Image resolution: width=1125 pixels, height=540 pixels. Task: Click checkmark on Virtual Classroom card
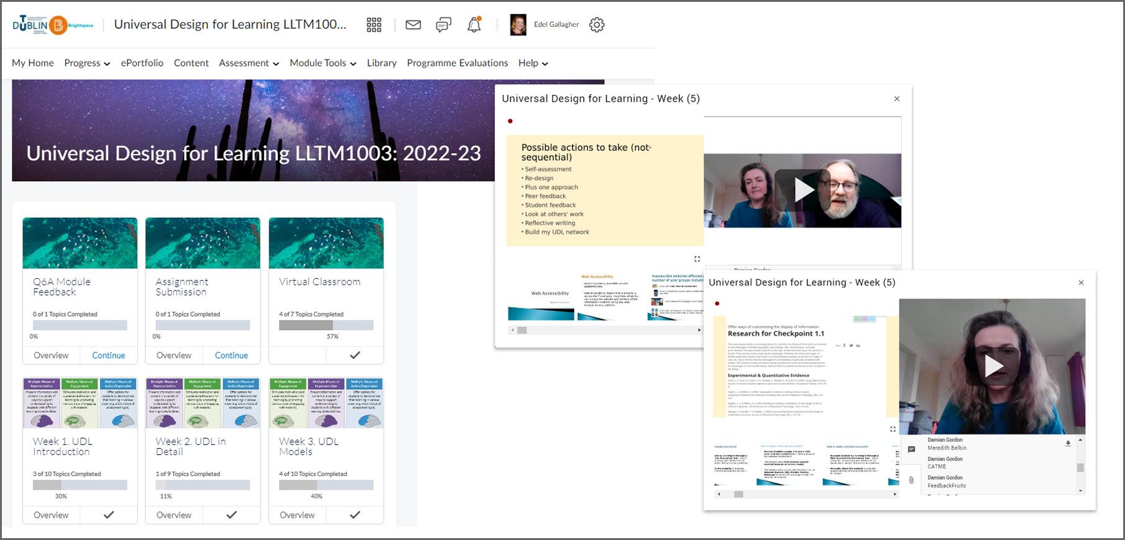(355, 355)
